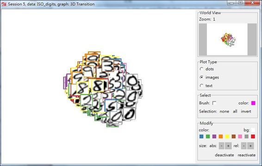Image resolution: width=262 pixels, height=166 pixels.
Task: Increase relative size with plus button
Action: (250, 146)
